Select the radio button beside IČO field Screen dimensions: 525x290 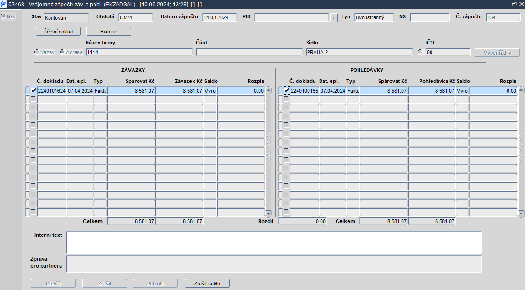pyautogui.click(x=420, y=52)
